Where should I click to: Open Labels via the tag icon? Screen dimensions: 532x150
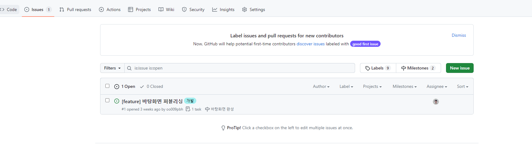(x=368, y=68)
